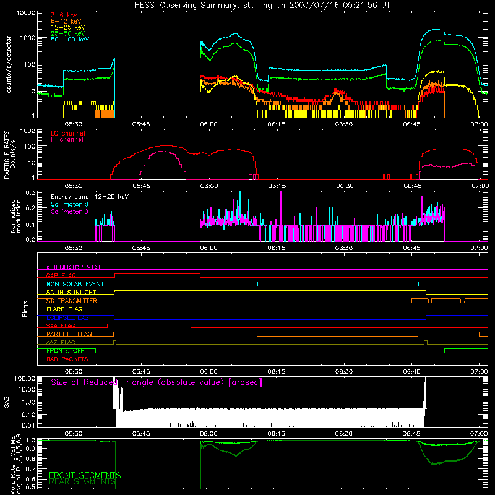The height and width of the screenshot is (495, 495).
Task: Select the Collimator 8 legend entry
Action: click(69, 204)
